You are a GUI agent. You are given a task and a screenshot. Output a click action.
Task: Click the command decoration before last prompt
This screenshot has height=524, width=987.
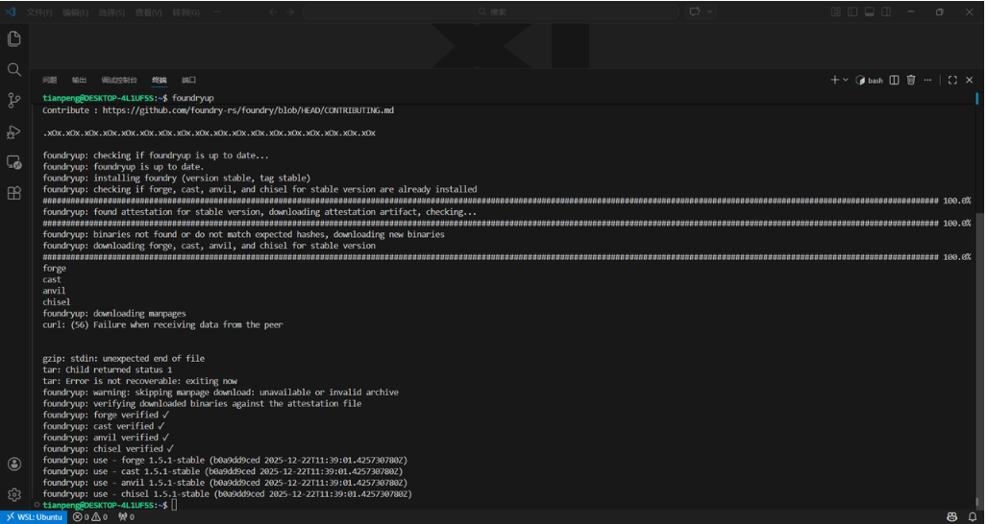click(x=37, y=505)
